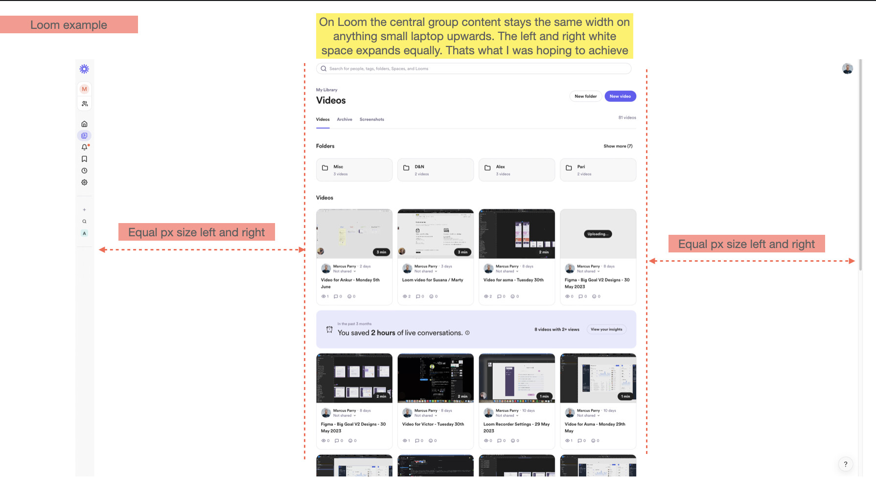Open the Misc folder
Viewport: 876px width, 497px height.
(x=354, y=170)
